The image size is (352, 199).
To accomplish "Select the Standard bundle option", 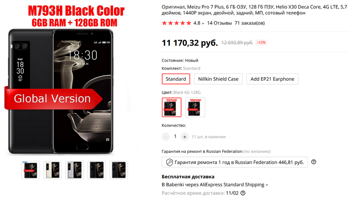I will coord(176,79).
